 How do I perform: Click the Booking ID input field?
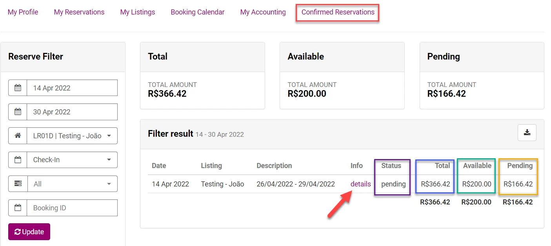pos(72,208)
